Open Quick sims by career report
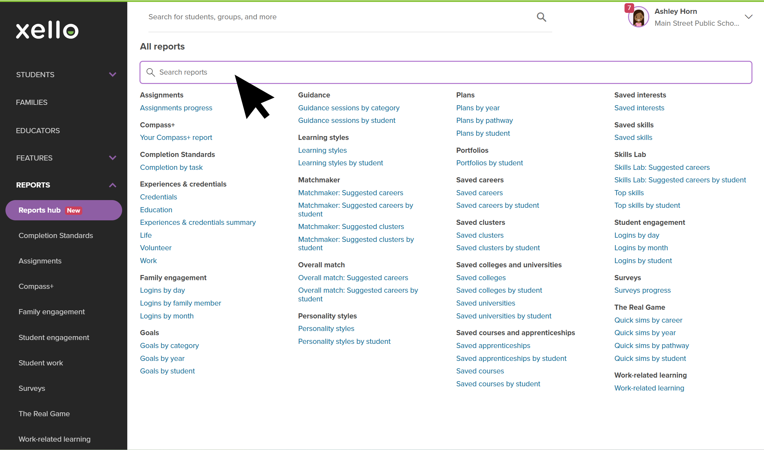Image resolution: width=764 pixels, height=450 pixels. tap(648, 320)
